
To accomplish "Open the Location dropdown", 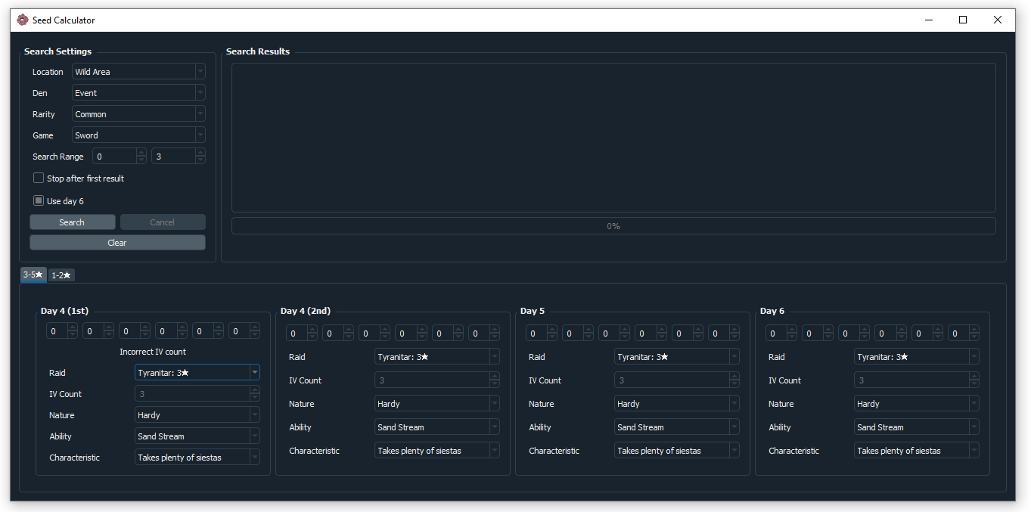I will click(138, 72).
